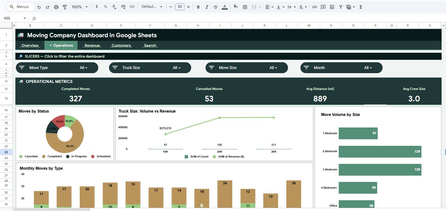Format as currency with dollar icon
The height and width of the screenshot is (211, 446).
[x=97, y=7]
